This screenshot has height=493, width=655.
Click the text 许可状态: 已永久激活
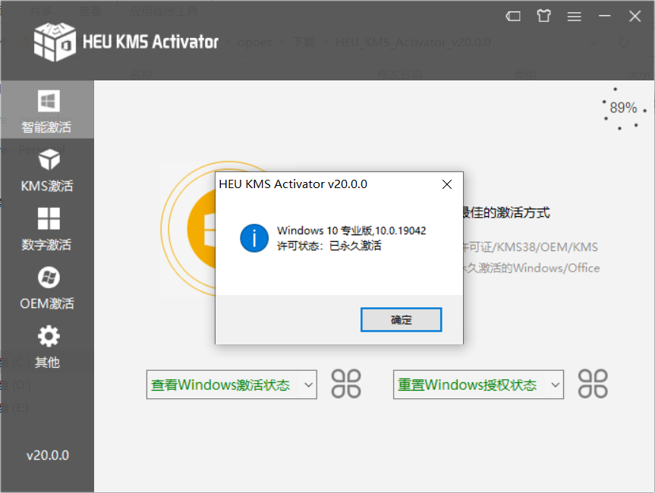coord(329,246)
